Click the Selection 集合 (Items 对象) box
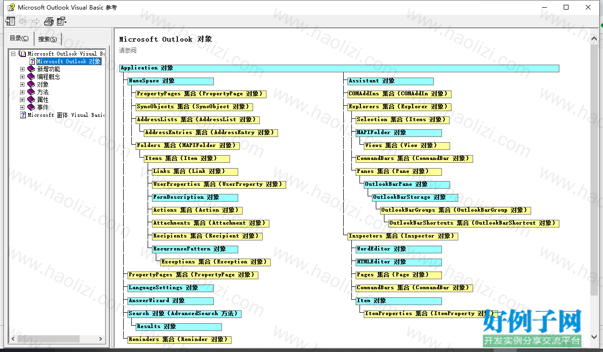Image resolution: width=603 pixels, height=352 pixels. coord(403,120)
